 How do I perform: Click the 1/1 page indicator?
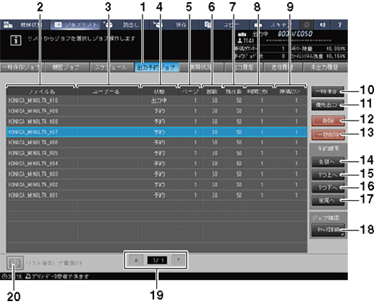(x=158, y=260)
